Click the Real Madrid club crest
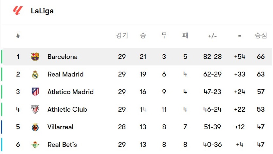The image size is (273, 154). (35, 74)
